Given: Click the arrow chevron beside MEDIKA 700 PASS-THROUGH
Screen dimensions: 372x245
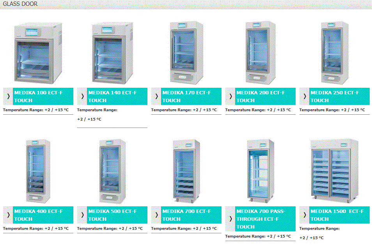Looking at the screenshot, I should (x=230, y=218).
